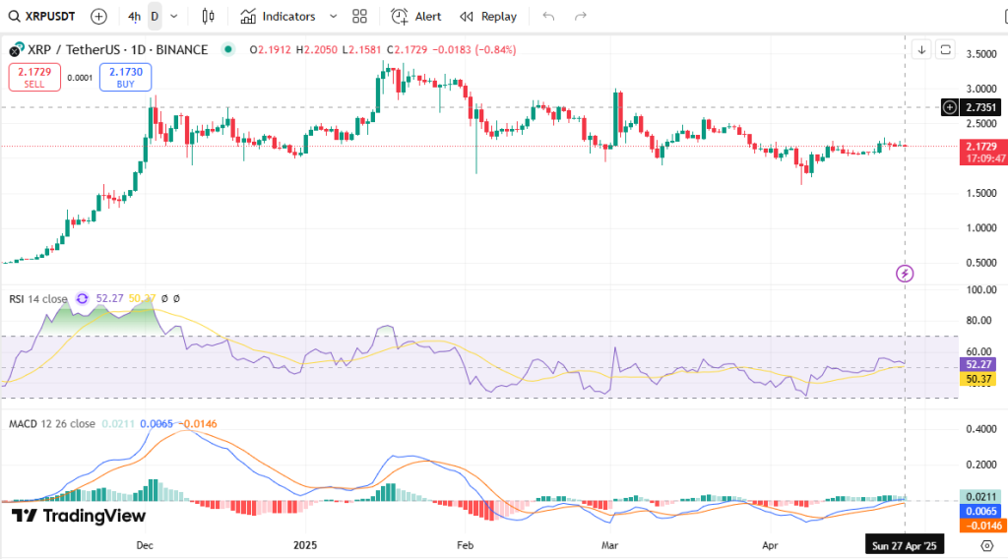
Task: Click the RSI refresh cycle icon
Action: click(x=83, y=299)
